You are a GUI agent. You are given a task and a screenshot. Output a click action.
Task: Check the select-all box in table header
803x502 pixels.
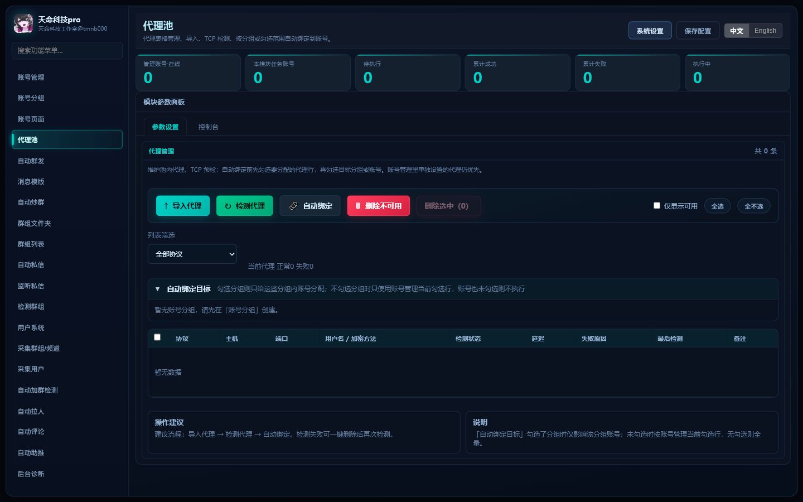point(157,337)
